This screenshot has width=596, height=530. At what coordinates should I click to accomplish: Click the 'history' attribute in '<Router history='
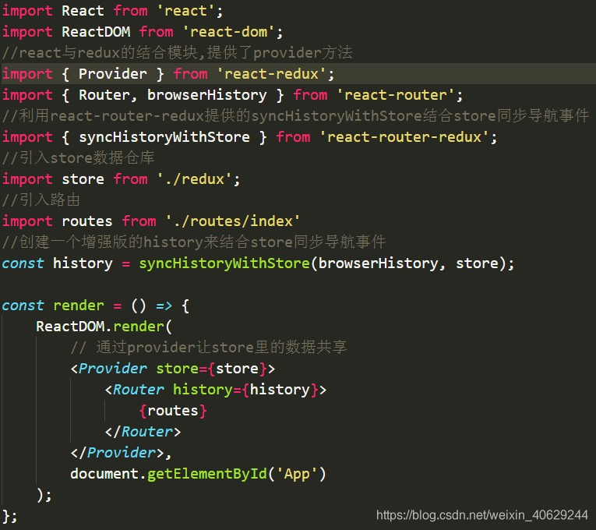click(x=203, y=390)
